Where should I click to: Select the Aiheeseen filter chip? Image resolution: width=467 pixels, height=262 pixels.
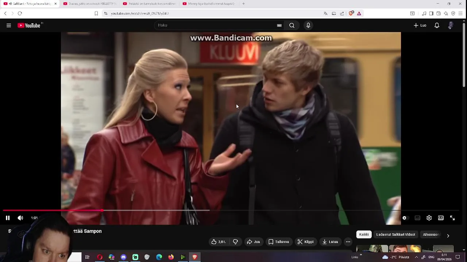431,235
